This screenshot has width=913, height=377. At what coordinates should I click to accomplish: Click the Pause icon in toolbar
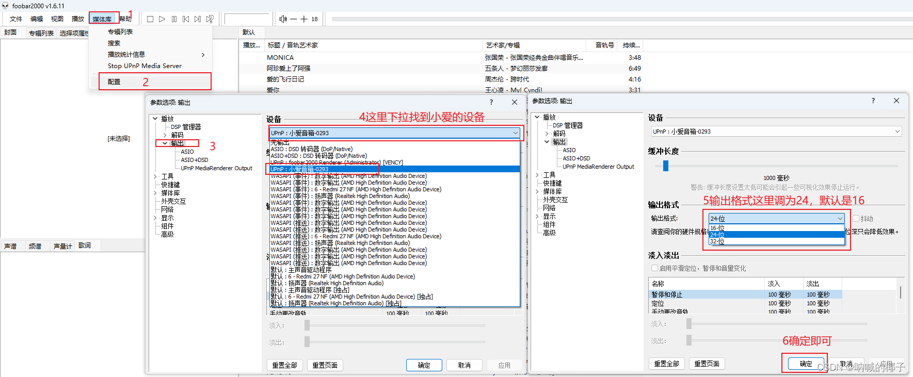pos(174,19)
